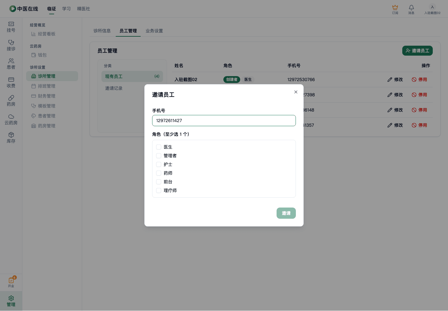This screenshot has height=311, width=448.
Task: Check the 医生 role checkbox
Action: (x=159, y=147)
